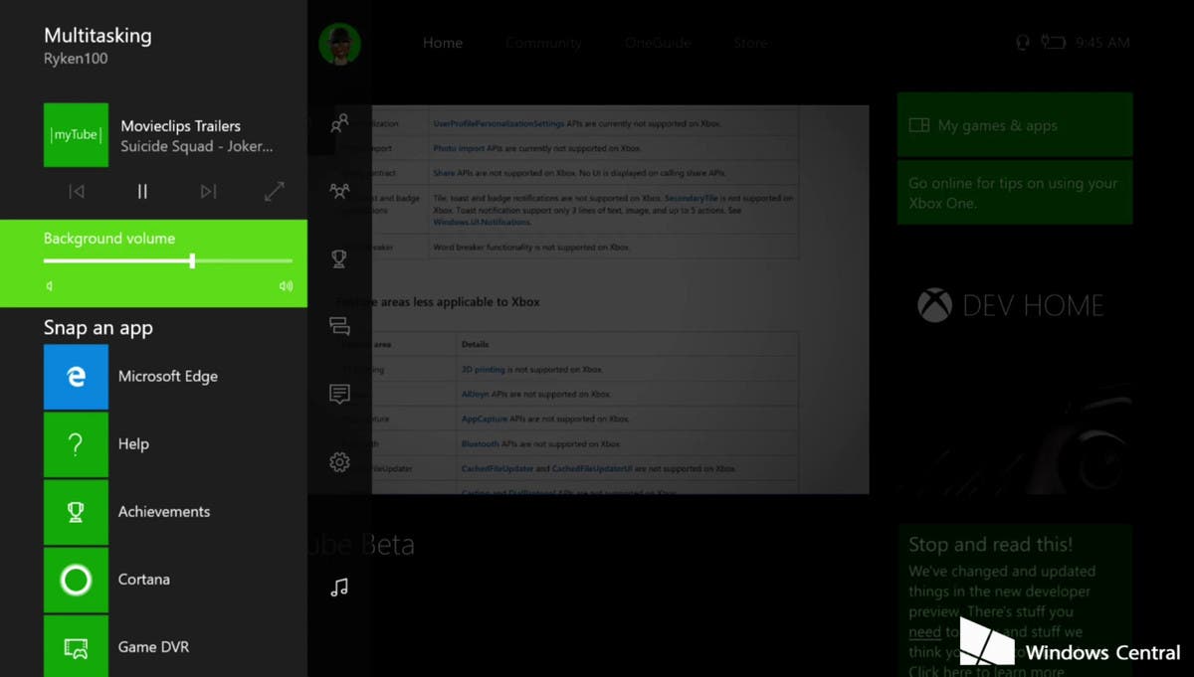Viewport: 1194px width, 677px height.
Task: Skip to the next track
Action: pyautogui.click(x=208, y=191)
